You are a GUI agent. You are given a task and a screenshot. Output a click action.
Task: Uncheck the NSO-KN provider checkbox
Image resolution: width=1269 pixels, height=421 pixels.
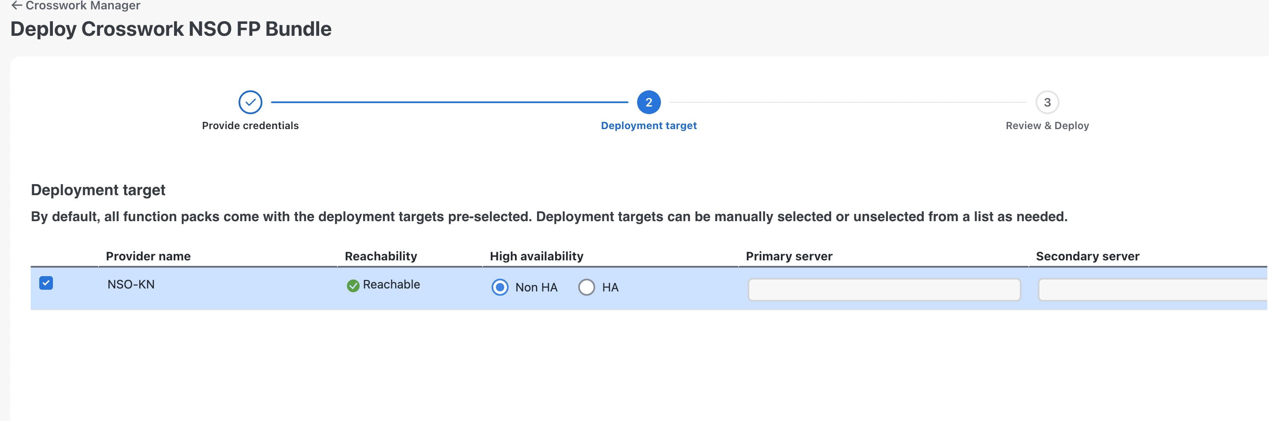click(46, 283)
